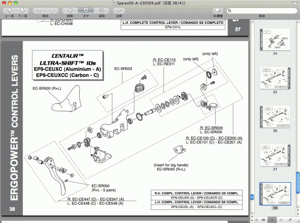Click 'EC-SR040 (R+L)' part label
300x223 pixels.
click(x=171, y=169)
